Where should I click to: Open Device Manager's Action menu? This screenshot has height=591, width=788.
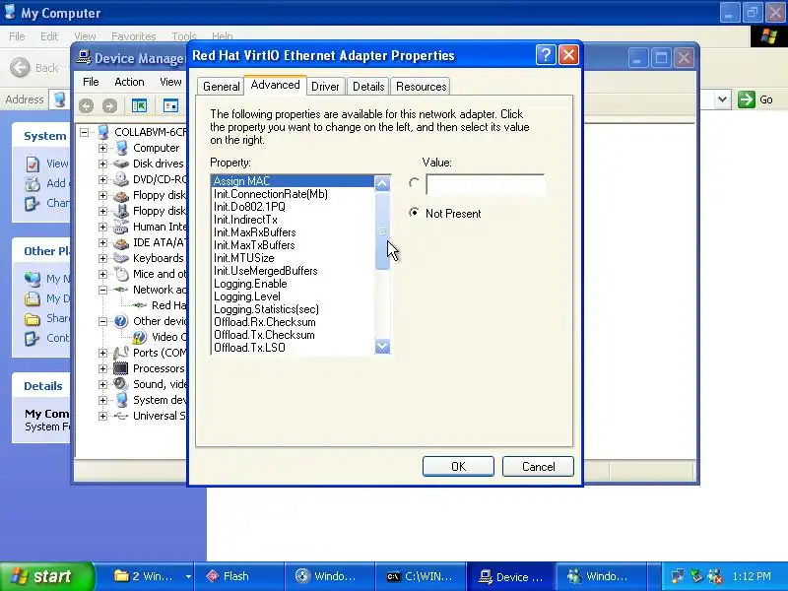pos(129,82)
